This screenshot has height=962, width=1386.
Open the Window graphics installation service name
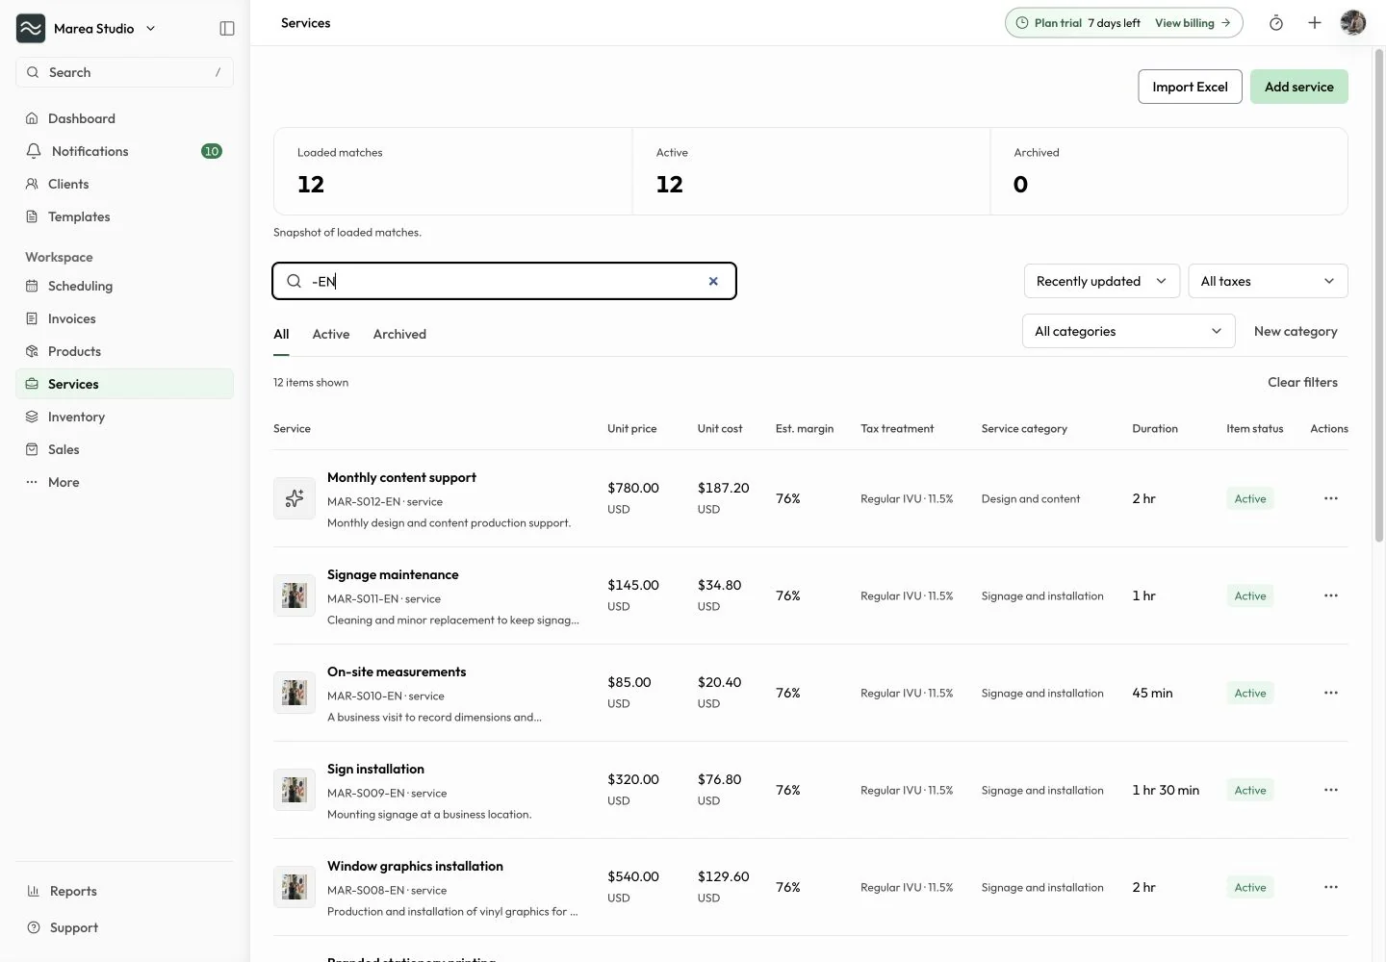[415, 866]
